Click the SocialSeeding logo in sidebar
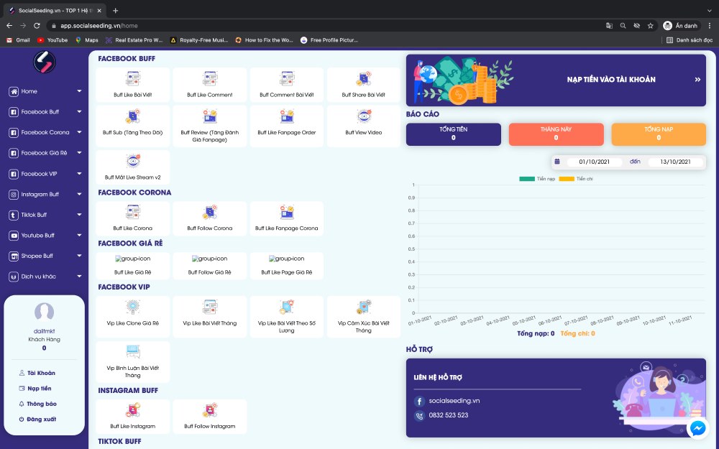719x449 pixels. pos(44,63)
